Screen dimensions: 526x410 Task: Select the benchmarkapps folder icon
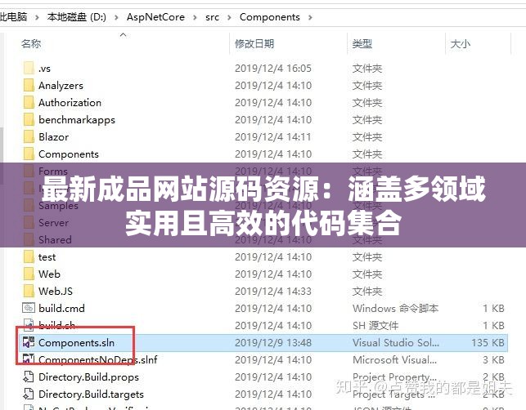[29, 119]
